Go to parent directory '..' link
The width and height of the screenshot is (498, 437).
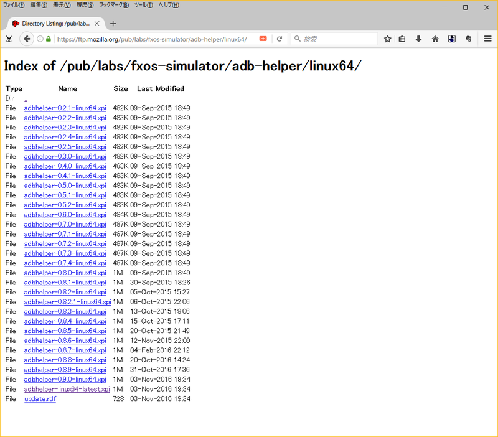click(26, 99)
